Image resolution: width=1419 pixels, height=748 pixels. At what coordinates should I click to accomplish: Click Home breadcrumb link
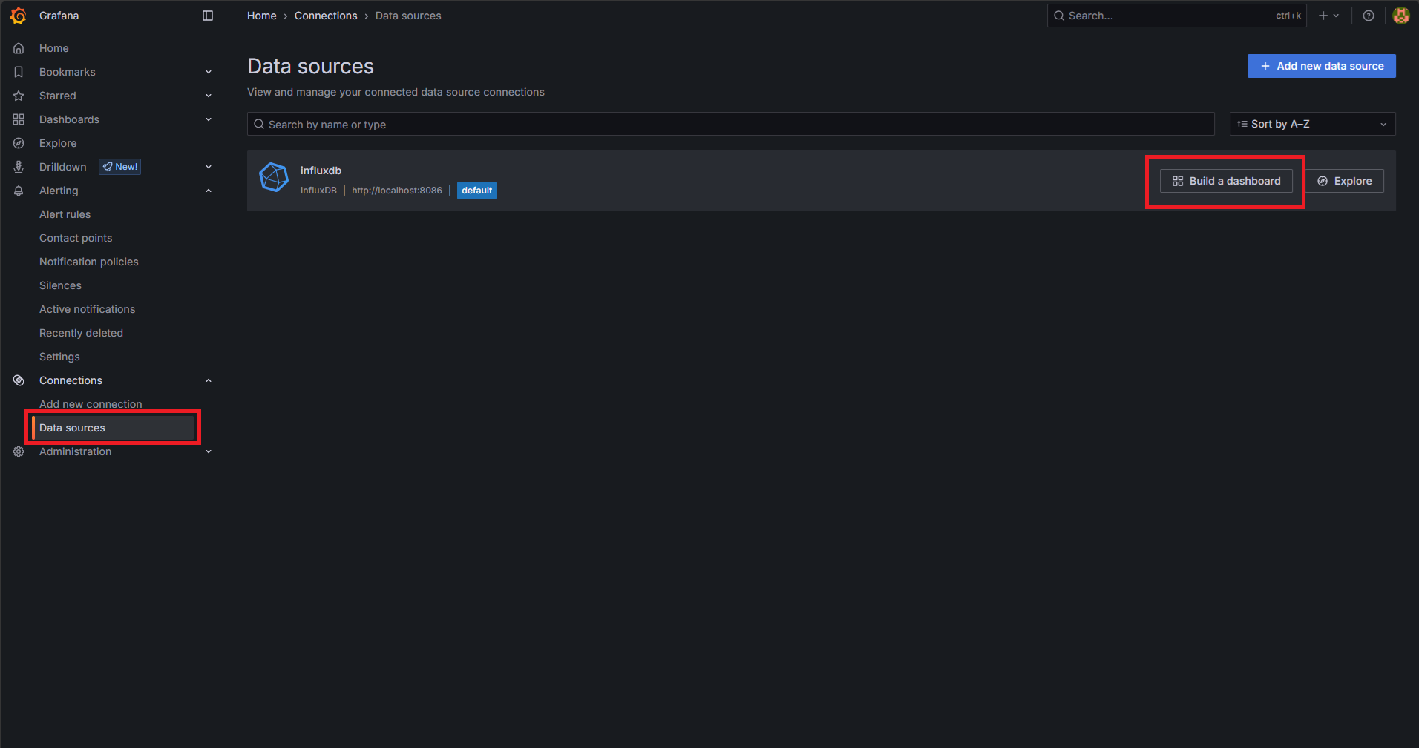262,16
